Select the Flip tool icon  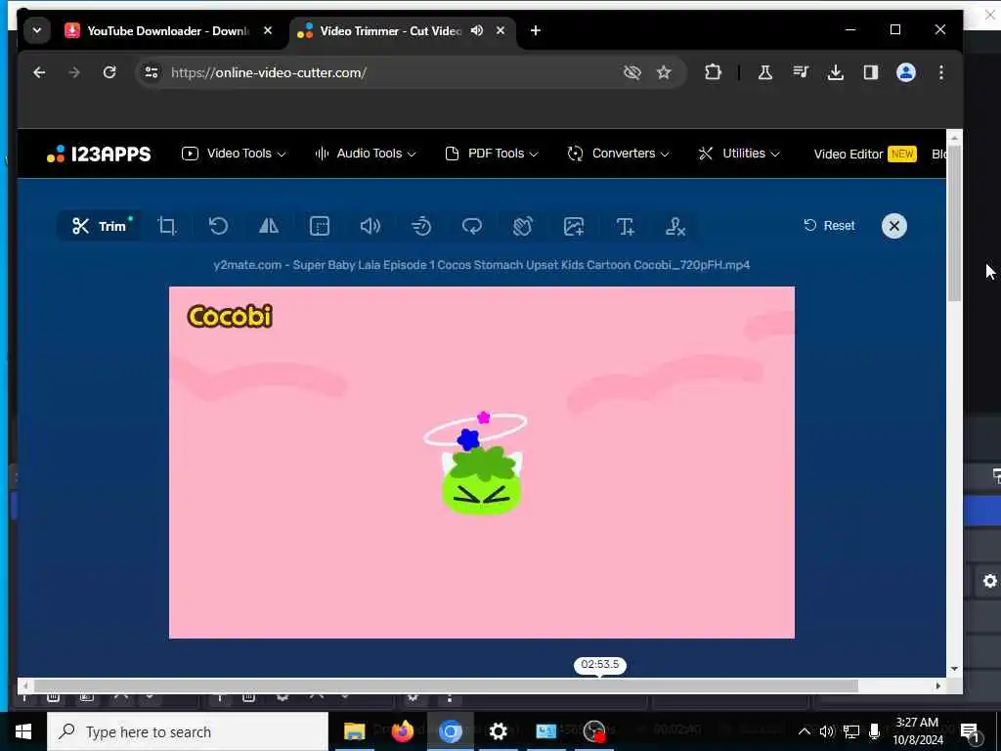(269, 226)
